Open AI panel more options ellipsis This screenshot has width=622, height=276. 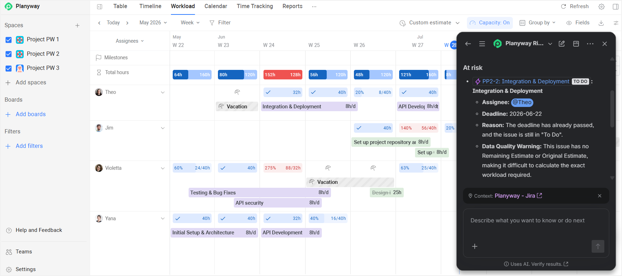click(x=590, y=44)
